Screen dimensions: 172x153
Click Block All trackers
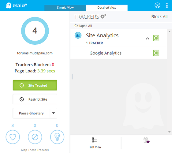[159, 17]
